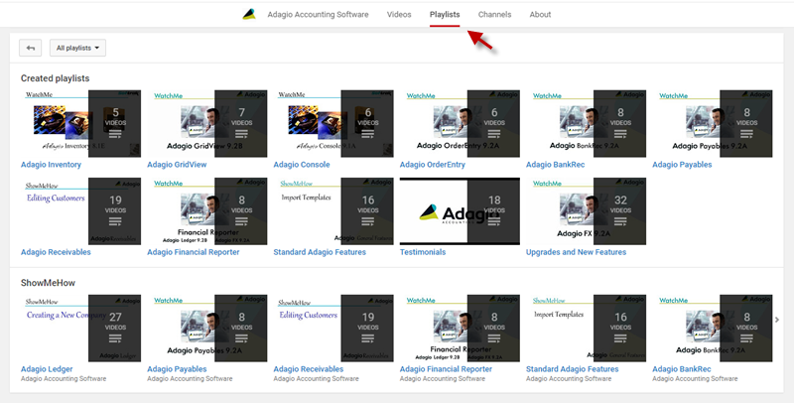Open the About tab

pyautogui.click(x=540, y=14)
